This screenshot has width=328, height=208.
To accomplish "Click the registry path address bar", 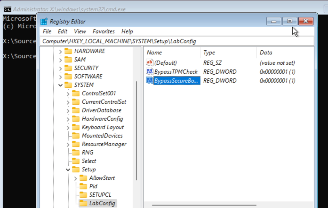I will point(177,41).
